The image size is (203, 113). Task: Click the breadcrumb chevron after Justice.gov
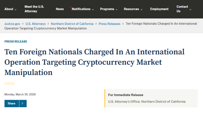pyautogui.click(x=23, y=24)
